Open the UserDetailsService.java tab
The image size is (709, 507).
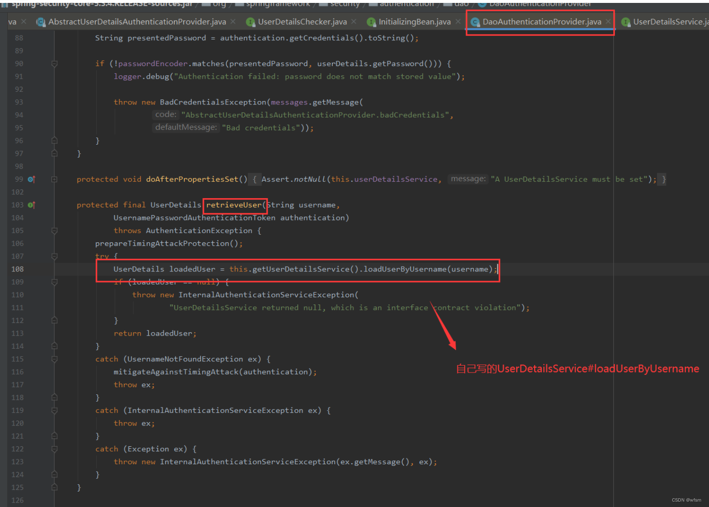670,22
